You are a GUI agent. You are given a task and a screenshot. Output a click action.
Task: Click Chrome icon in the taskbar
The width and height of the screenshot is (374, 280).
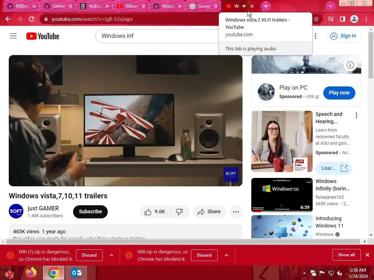pos(54,273)
